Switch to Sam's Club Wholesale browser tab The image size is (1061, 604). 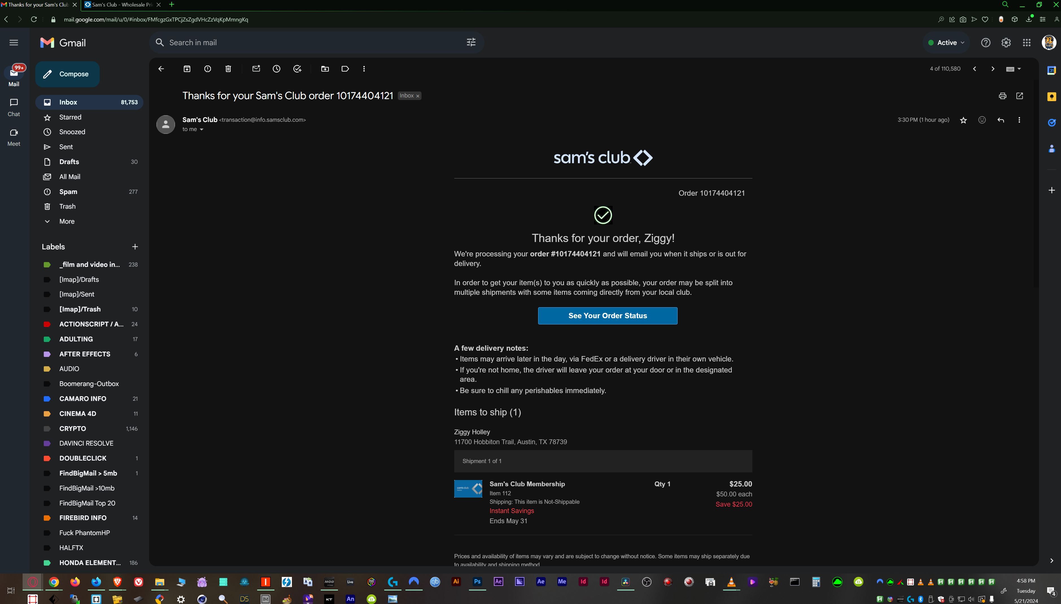coord(122,5)
